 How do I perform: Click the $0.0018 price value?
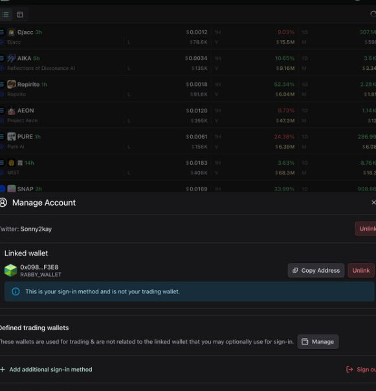pyautogui.click(x=197, y=85)
